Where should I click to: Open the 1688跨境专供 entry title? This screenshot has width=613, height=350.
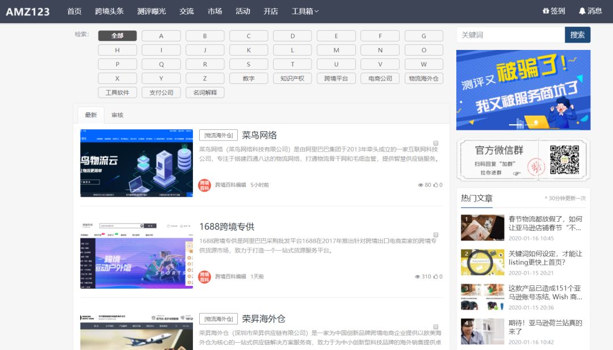click(226, 226)
